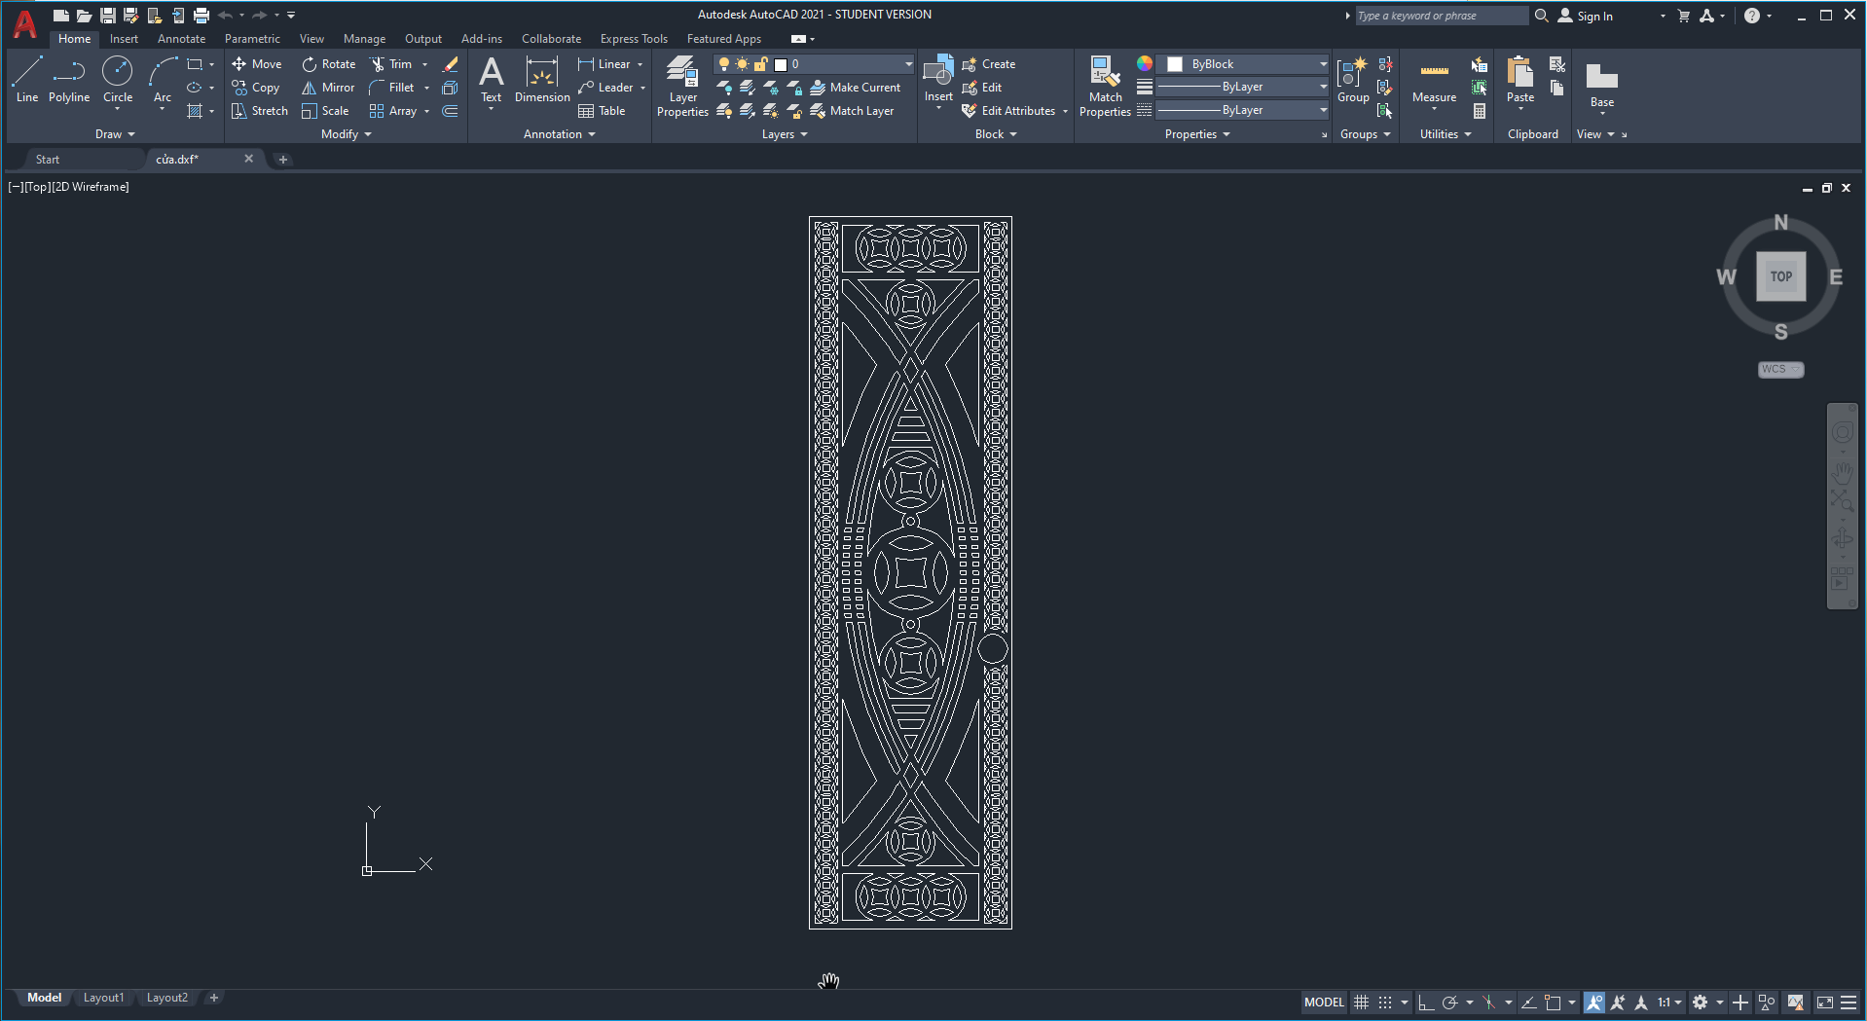
Task: Toggle polar tracking in status bar
Action: point(1449,1003)
